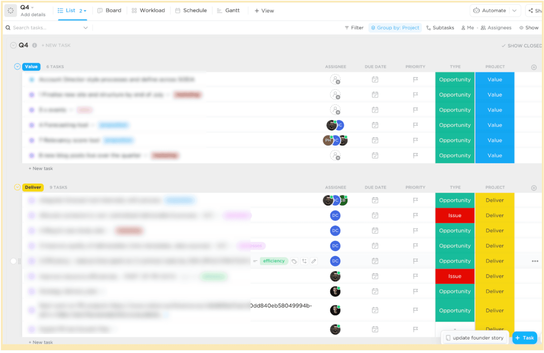Collapse the Deliver group
The width and height of the screenshot is (544, 353).
[17, 187]
